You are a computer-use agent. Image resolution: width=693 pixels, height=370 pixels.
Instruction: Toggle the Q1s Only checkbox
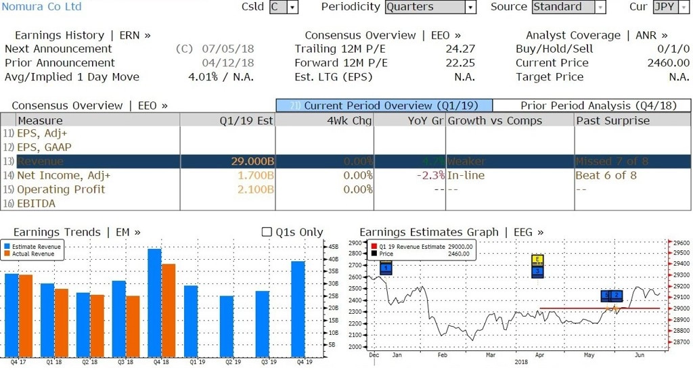(x=267, y=232)
